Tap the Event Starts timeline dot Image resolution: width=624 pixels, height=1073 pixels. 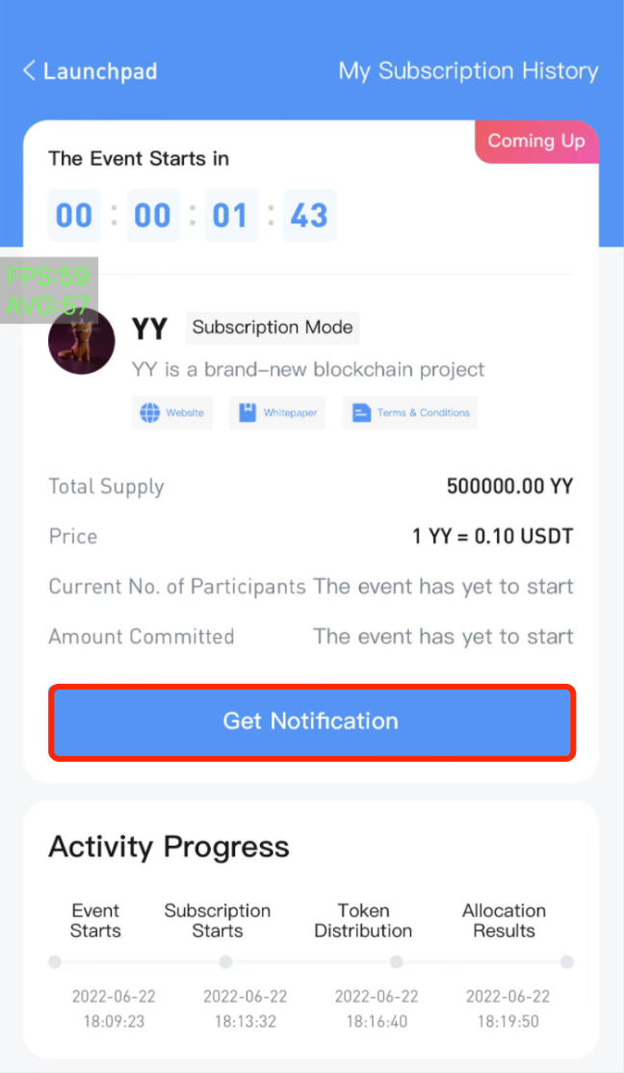56,962
